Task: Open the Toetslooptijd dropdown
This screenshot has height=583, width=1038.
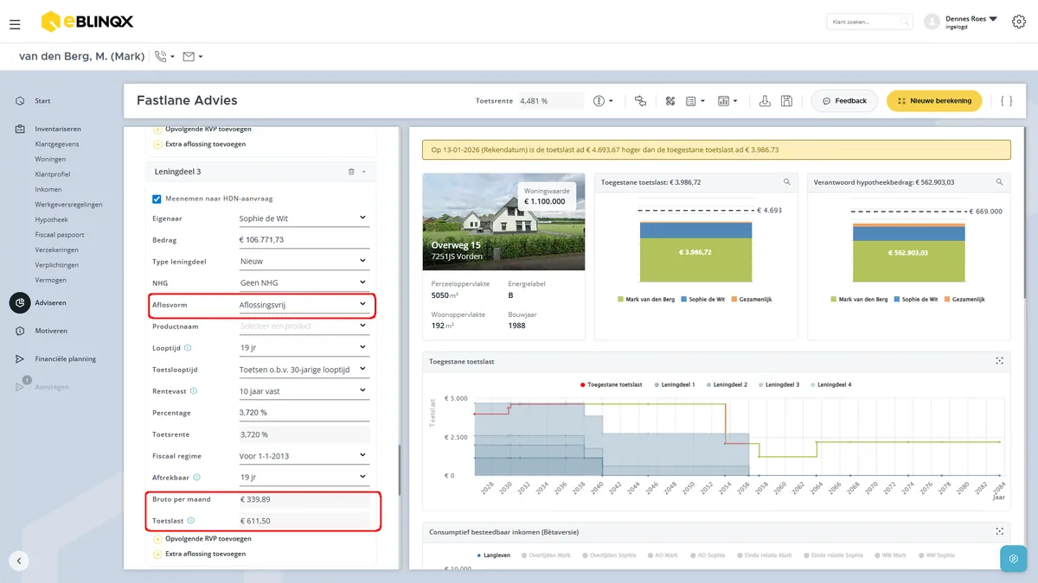Action: click(304, 370)
